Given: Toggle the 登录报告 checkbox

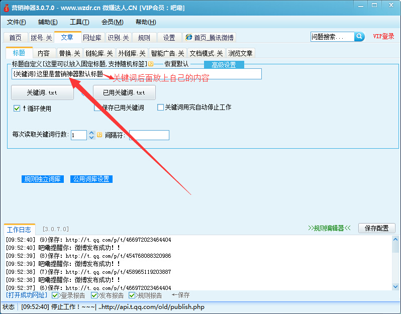Looking at the screenshot, I should click(x=55, y=295).
